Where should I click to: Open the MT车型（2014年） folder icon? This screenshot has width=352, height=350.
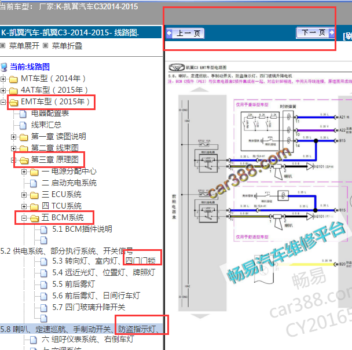tap(13, 79)
